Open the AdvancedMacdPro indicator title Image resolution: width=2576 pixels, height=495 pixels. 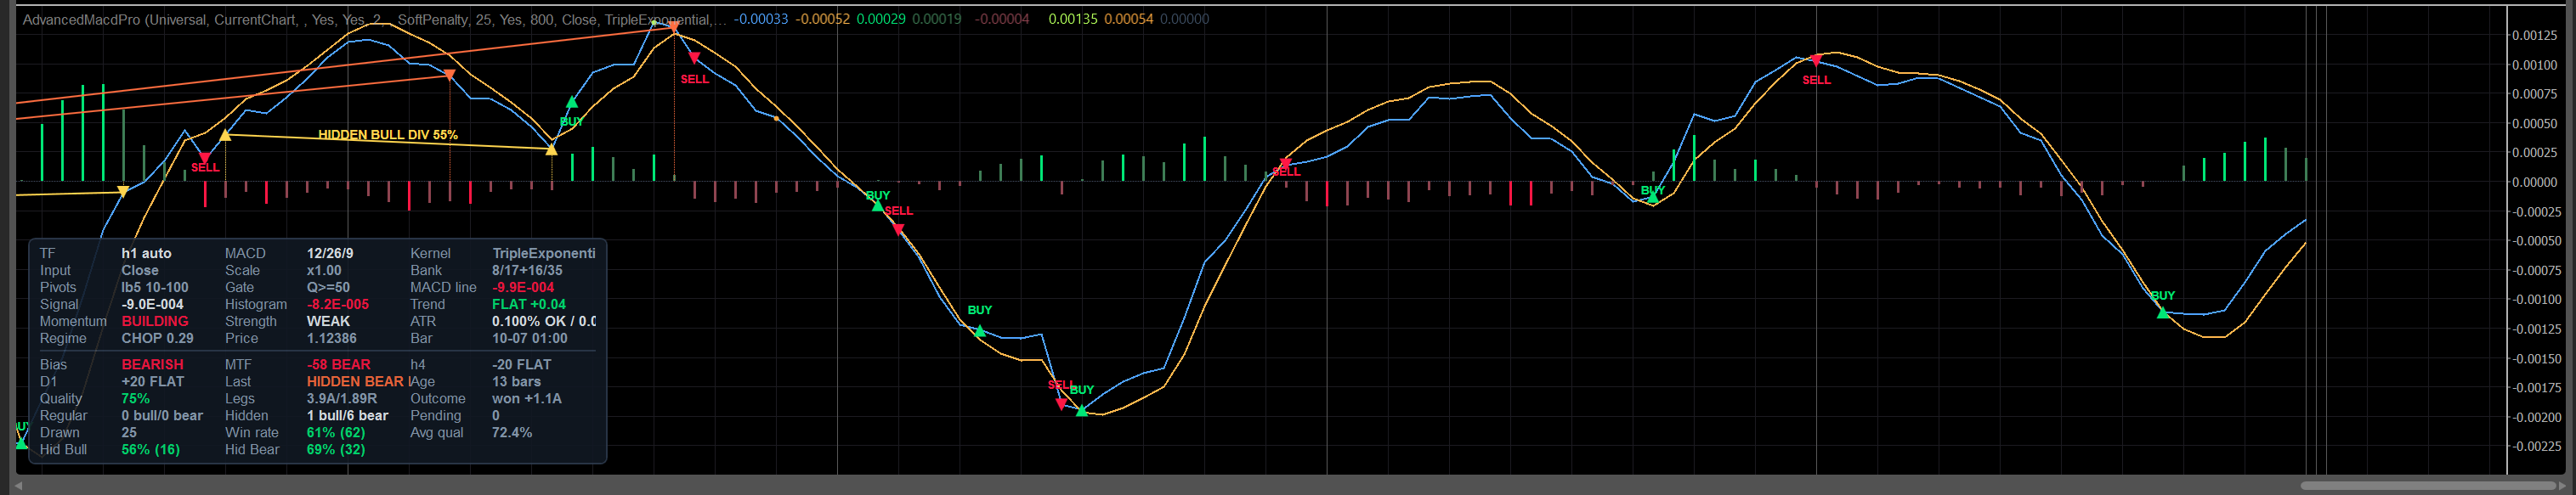click(81, 19)
